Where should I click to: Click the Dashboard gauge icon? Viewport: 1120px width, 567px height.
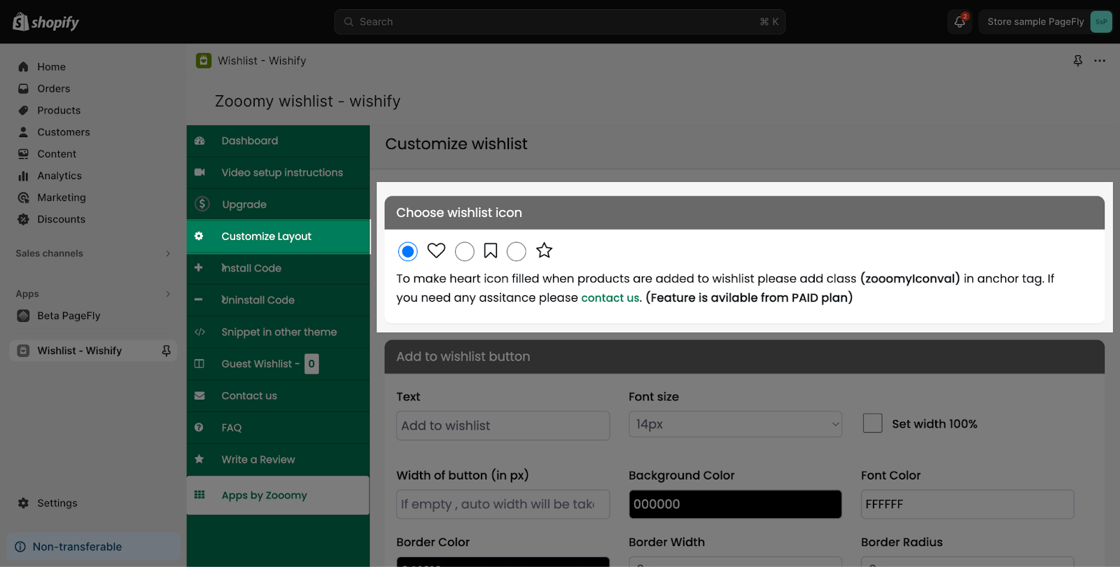pyautogui.click(x=199, y=141)
